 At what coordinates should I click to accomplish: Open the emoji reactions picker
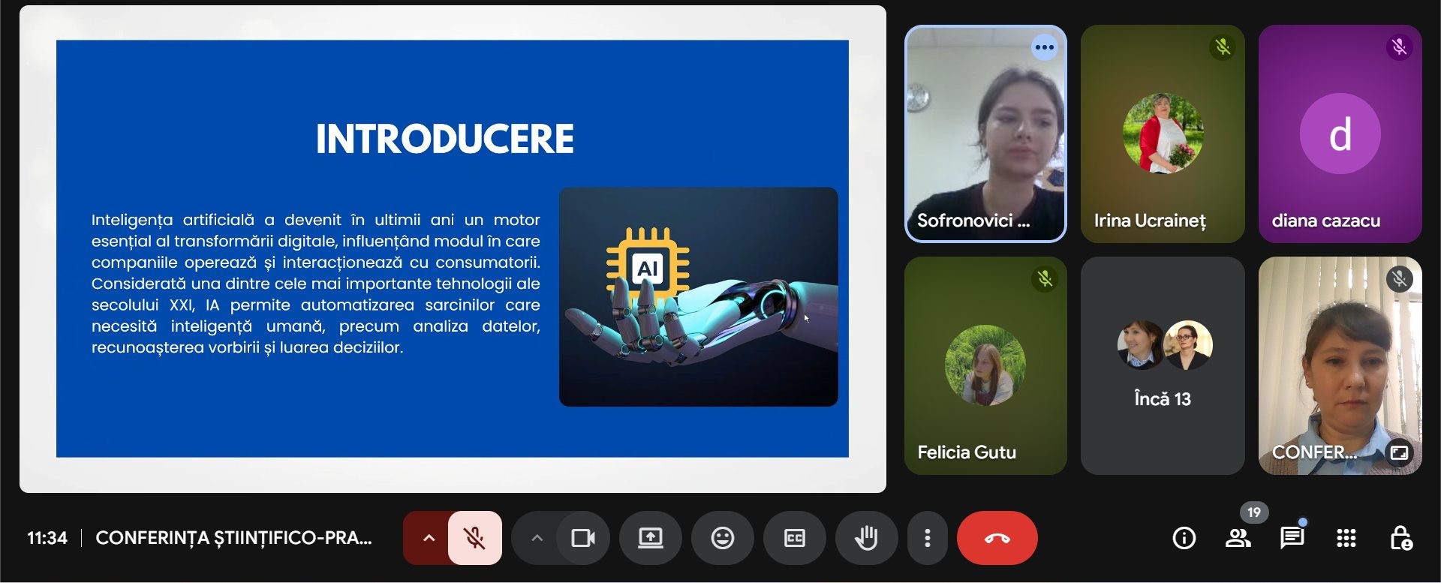point(722,538)
